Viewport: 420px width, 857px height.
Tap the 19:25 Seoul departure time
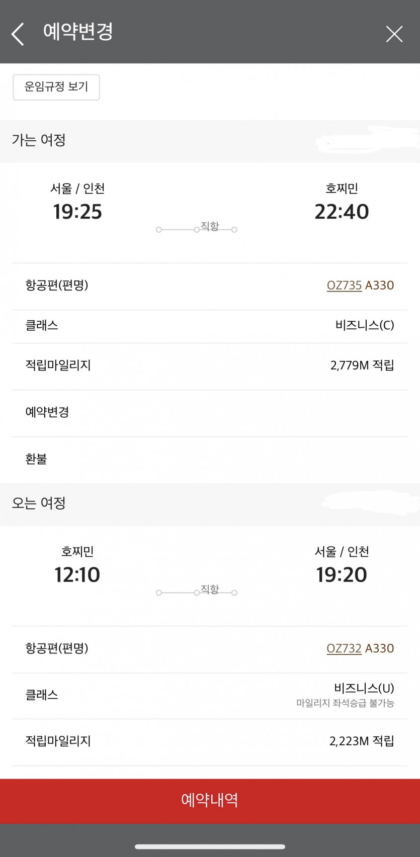78,212
